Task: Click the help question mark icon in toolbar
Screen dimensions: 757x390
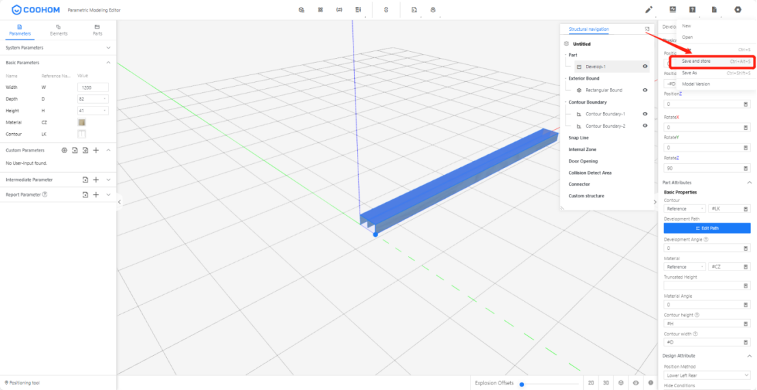Action: point(693,10)
